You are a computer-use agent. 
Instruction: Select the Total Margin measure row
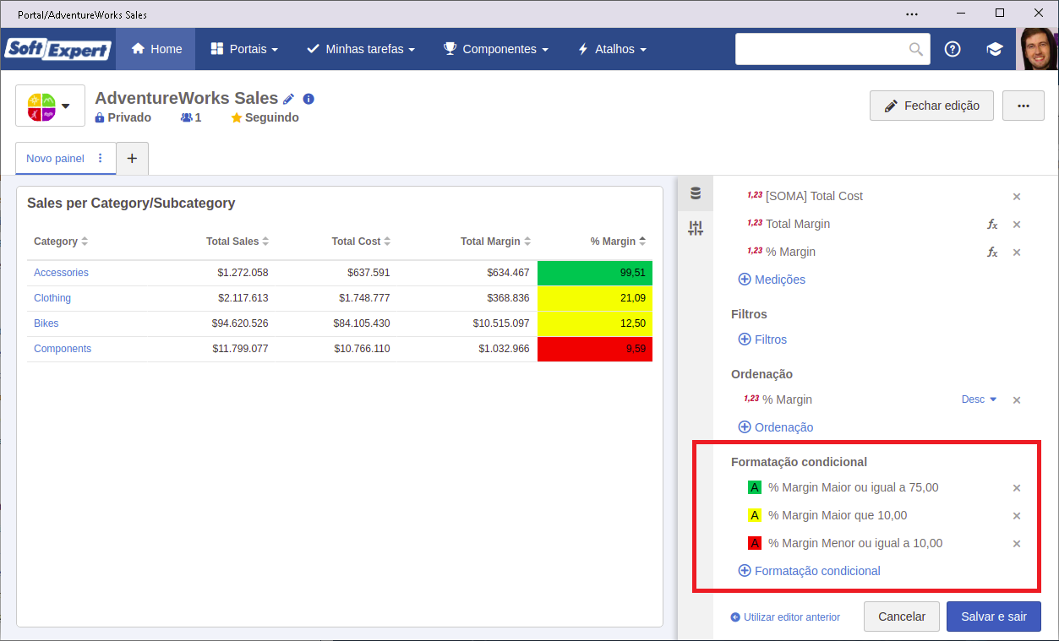pyautogui.click(x=789, y=224)
